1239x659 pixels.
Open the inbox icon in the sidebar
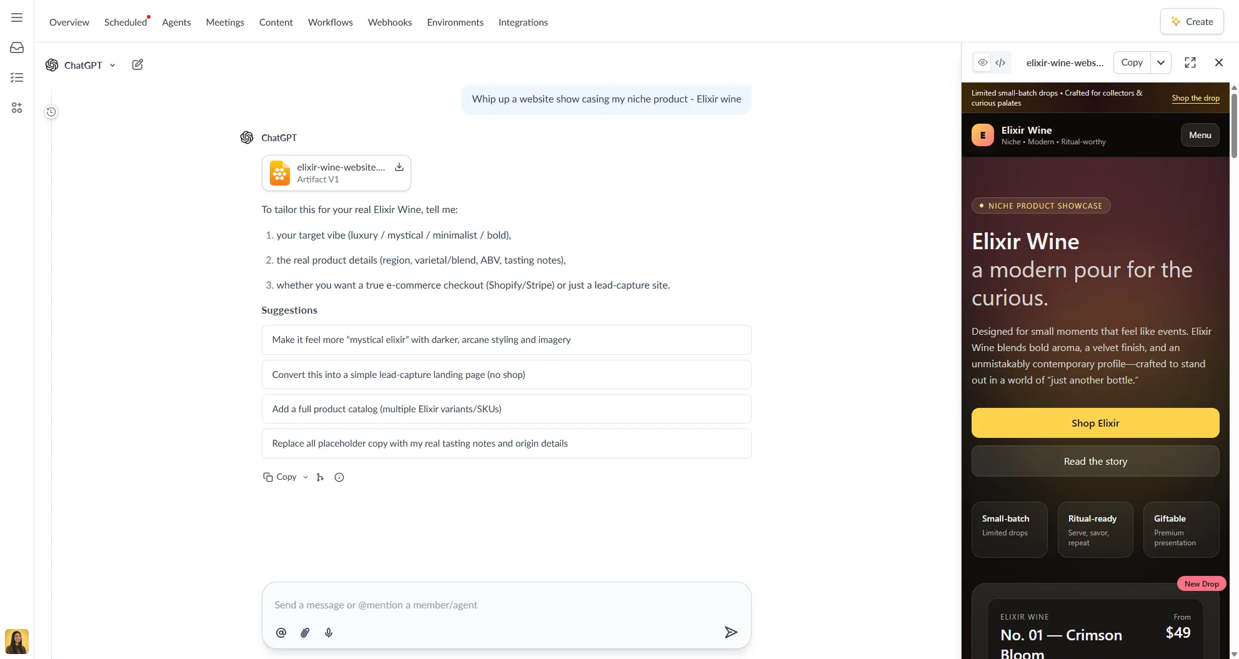coord(17,47)
